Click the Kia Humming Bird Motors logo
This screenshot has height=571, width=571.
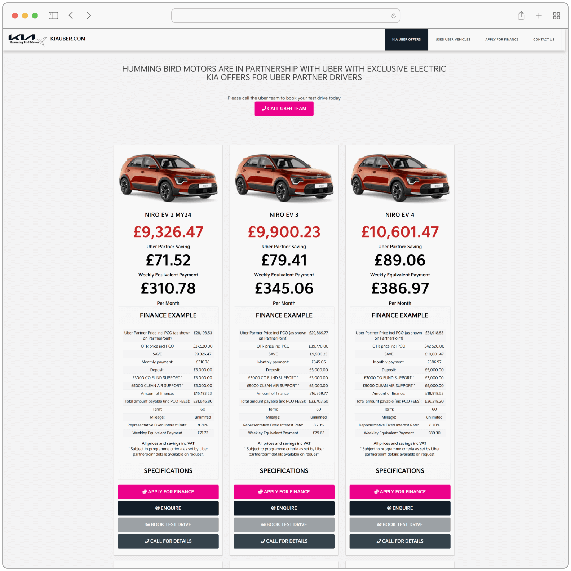click(x=27, y=40)
